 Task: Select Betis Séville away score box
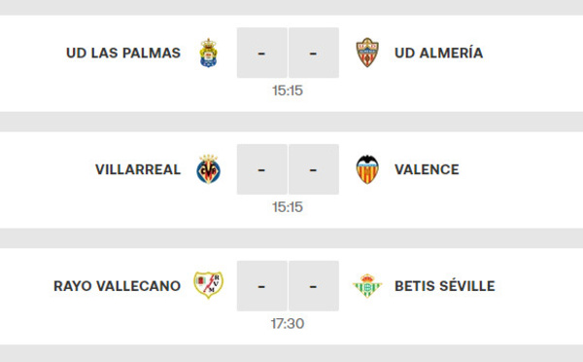[x=314, y=286]
